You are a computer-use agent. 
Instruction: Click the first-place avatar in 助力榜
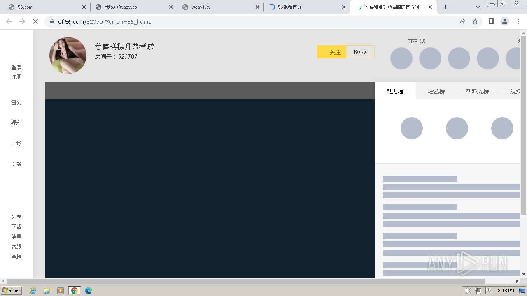tap(412, 128)
